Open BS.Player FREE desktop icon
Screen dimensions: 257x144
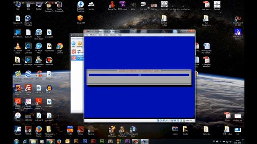pyautogui.click(x=39, y=48)
